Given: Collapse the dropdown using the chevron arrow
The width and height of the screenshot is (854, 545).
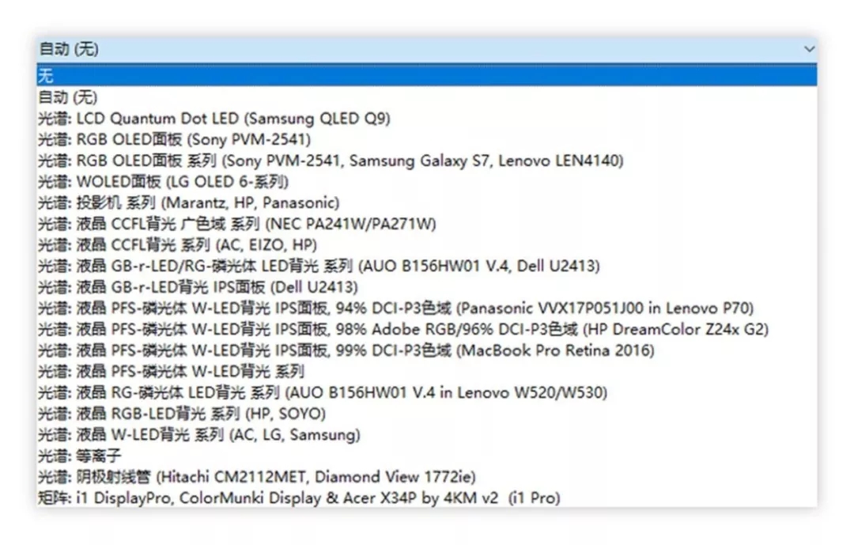Looking at the screenshot, I should pyautogui.click(x=808, y=49).
